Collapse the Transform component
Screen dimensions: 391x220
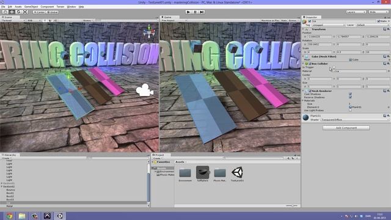304,29
